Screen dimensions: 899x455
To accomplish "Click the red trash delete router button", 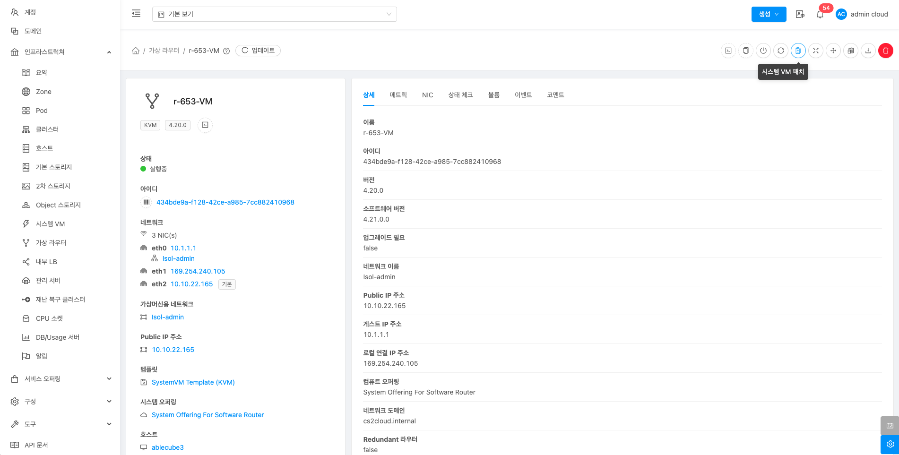I will click(x=885, y=51).
